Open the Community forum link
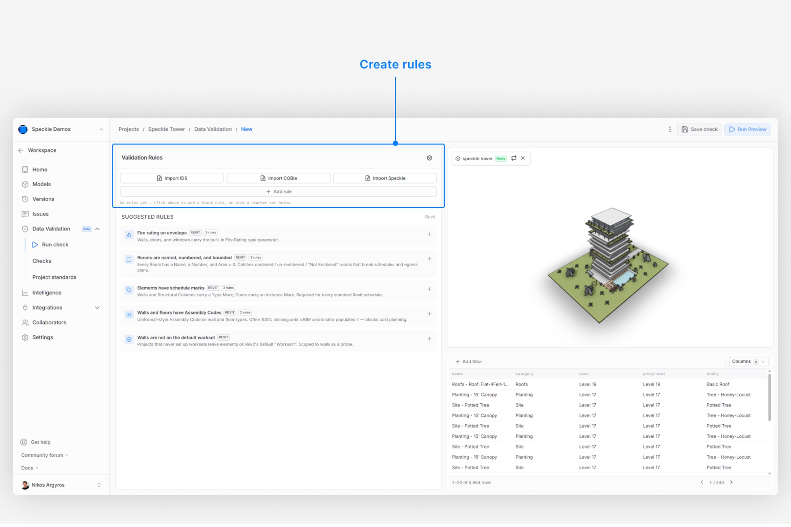Screen dimensions: 791x527 pos(44,455)
